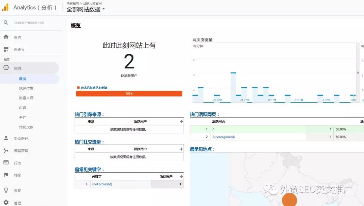Sort 热门社交流量 by active users arrow
The image size is (364, 206).
[181, 149]
